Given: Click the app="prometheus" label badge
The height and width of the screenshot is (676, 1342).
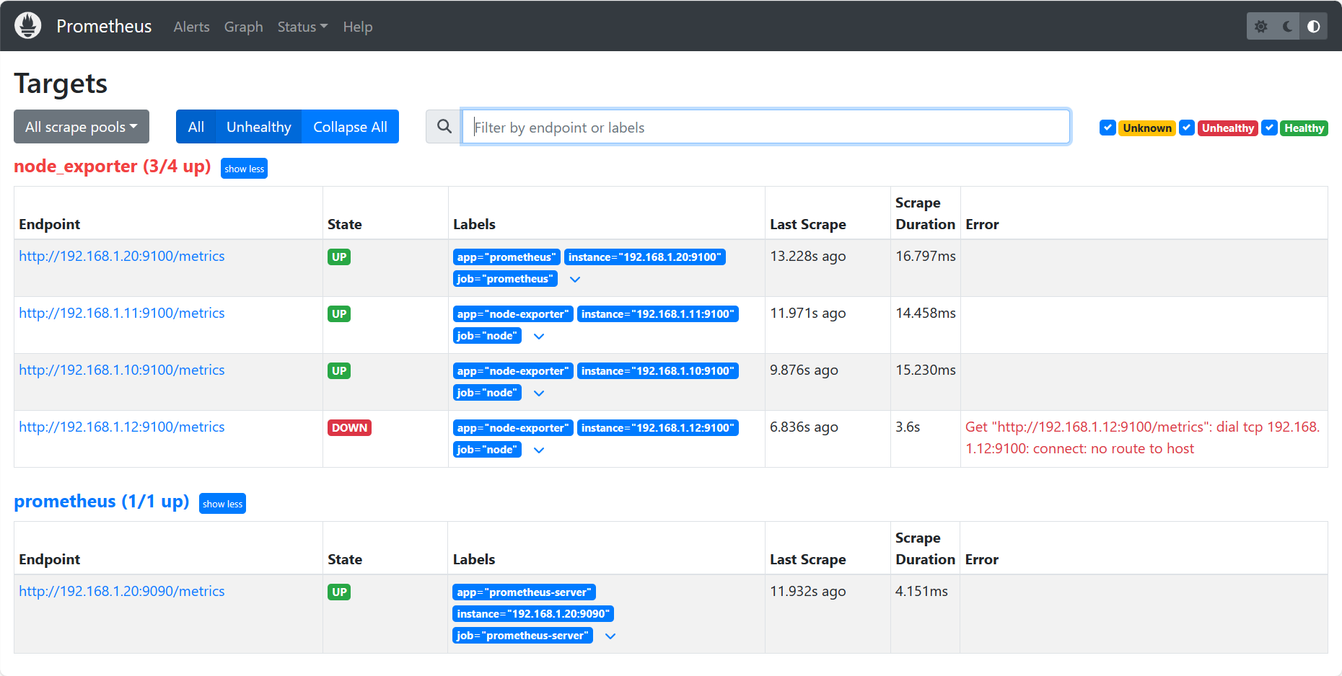Looking at the screenshot, I should 506,257.
